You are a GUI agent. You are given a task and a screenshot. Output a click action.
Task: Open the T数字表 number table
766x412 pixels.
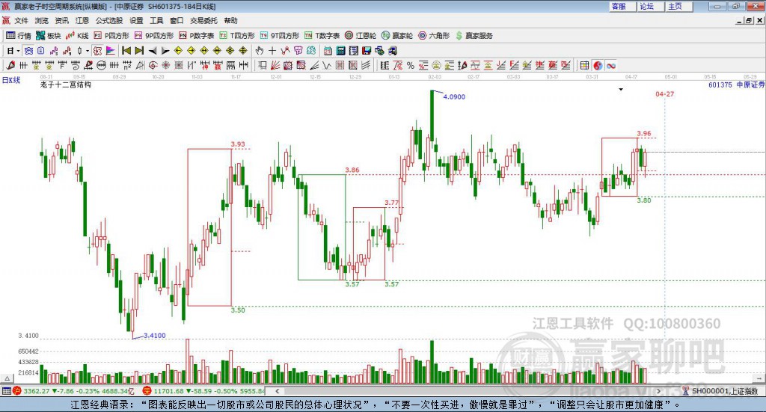[322, 36]
